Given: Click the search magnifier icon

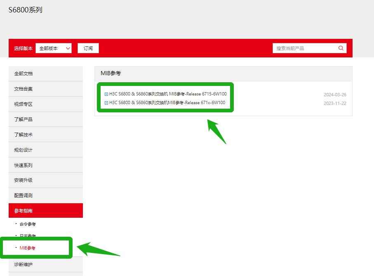Looking at the screenshot, I should click(341, 48).
